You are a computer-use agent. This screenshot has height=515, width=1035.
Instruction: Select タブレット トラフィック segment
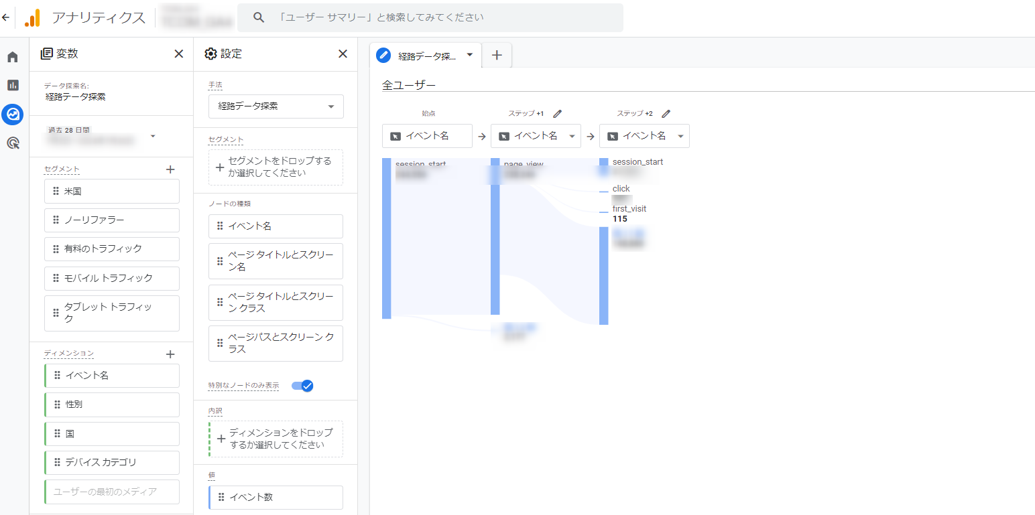point(112,313)
